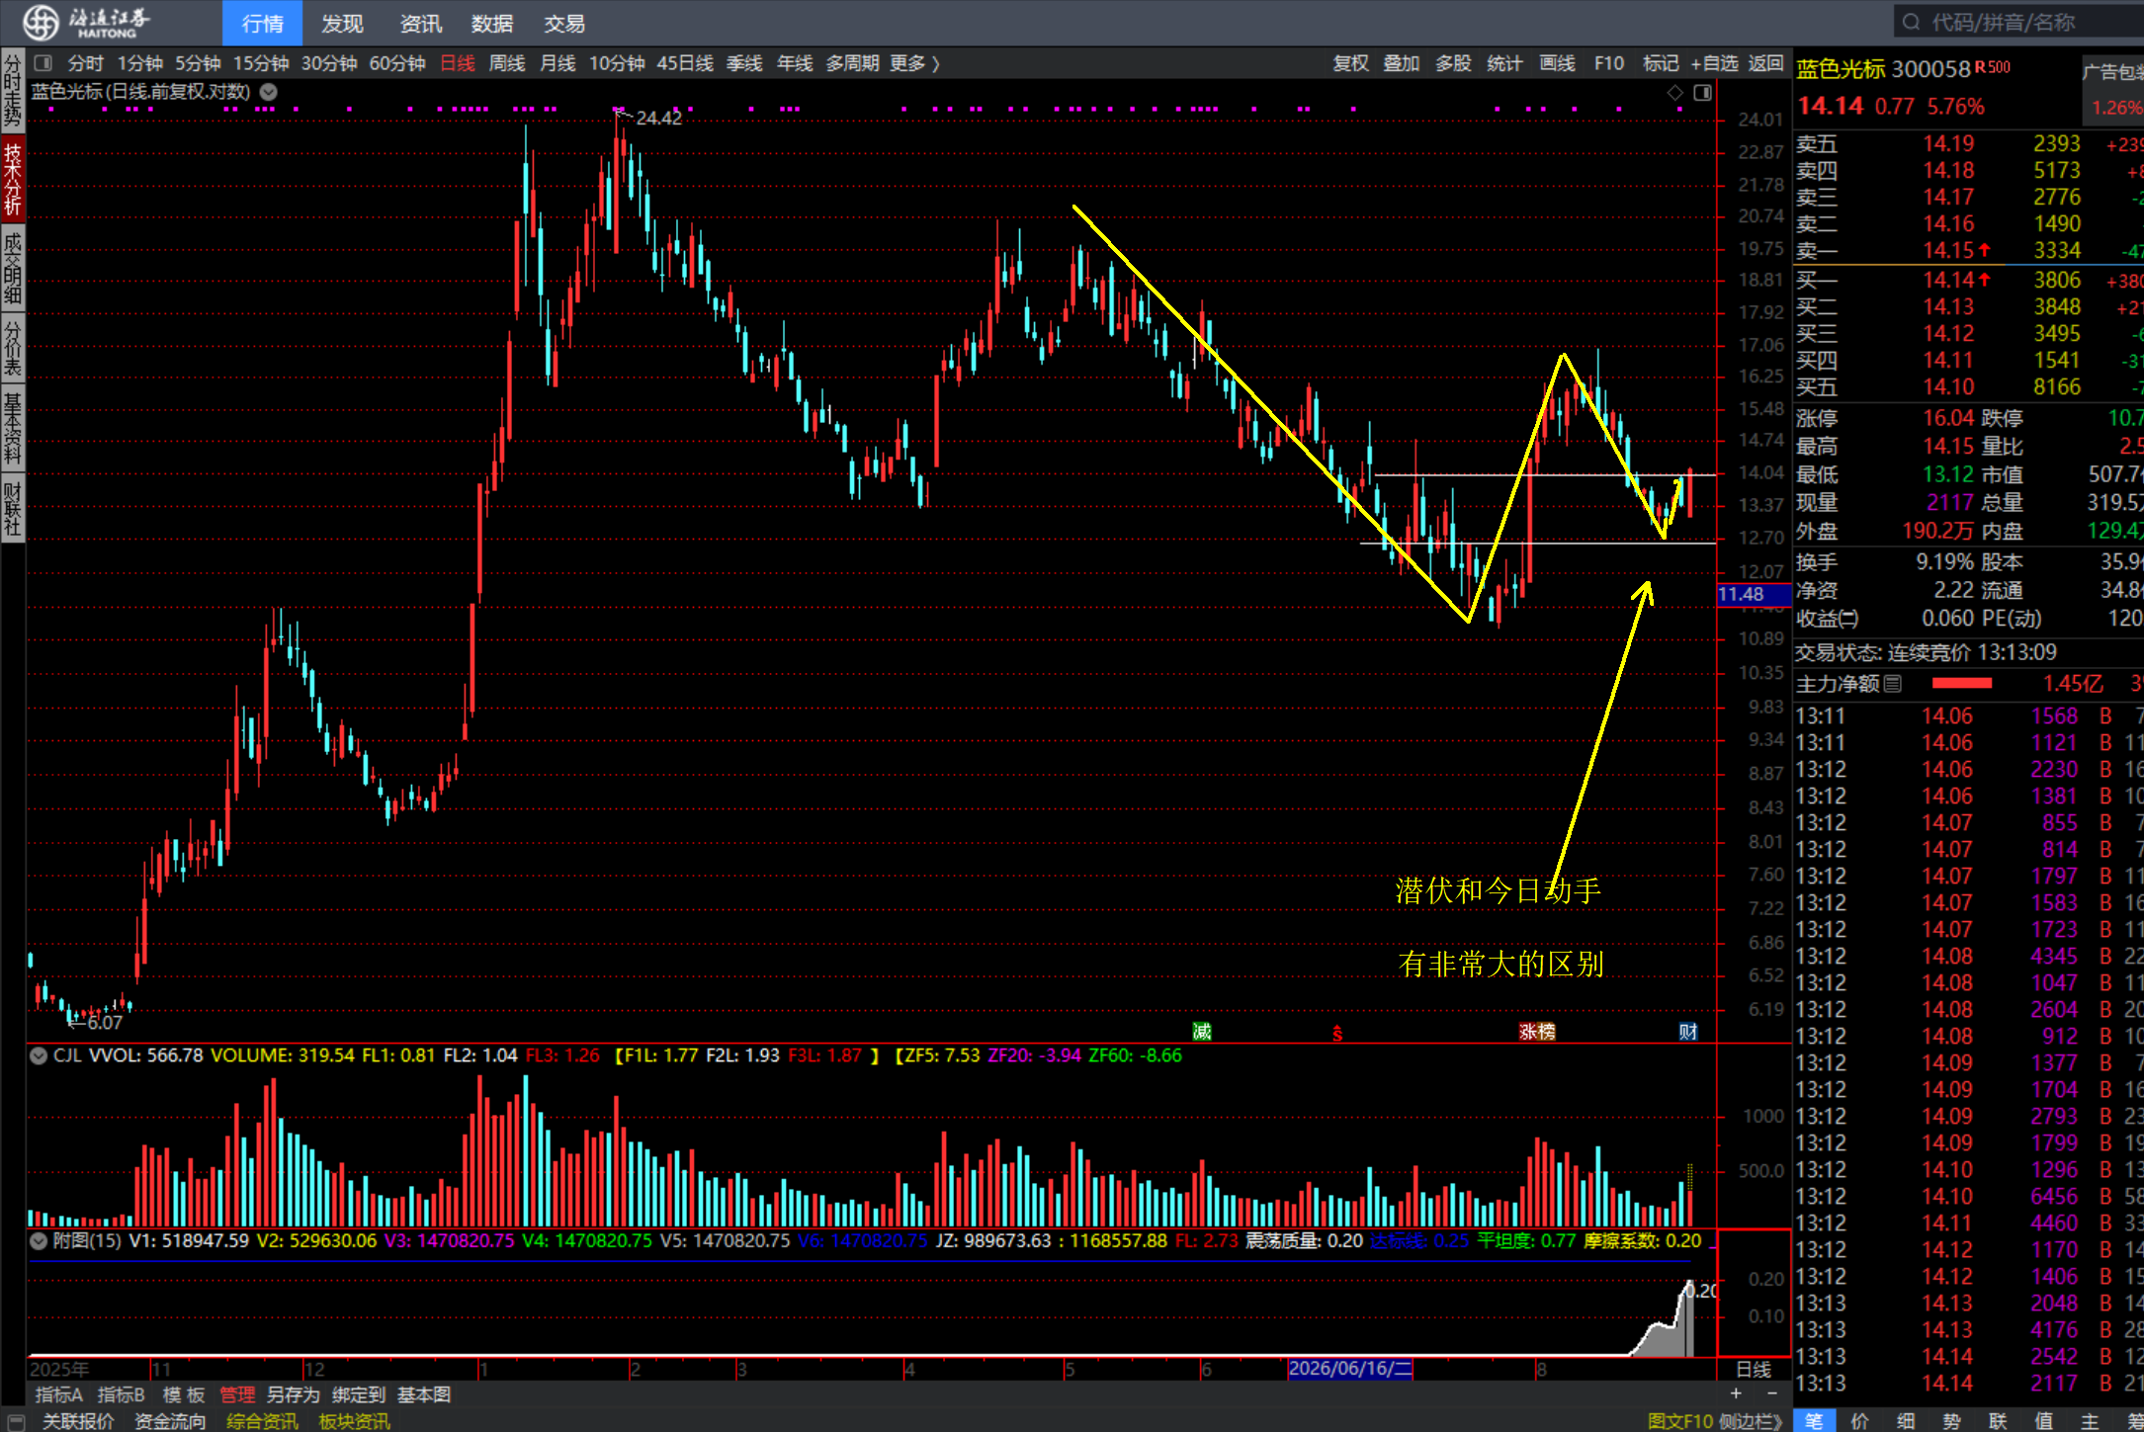Image resolution: width=2144 pixels, height=1432 pixels.
Task: Select 1分钟 chart period
Action: point(139,63)
